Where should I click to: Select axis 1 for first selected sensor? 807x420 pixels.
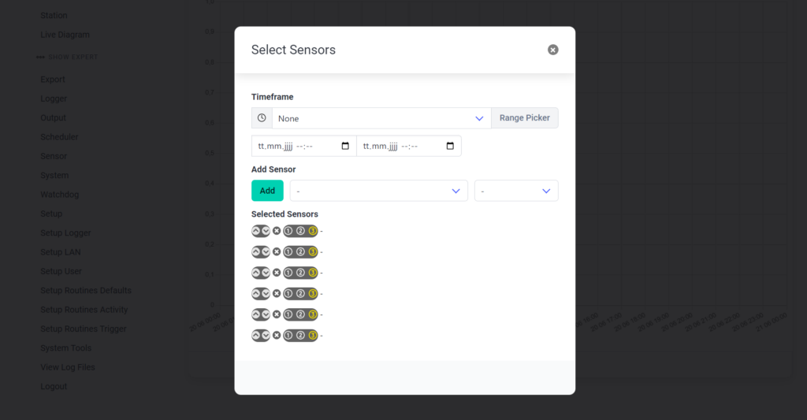click(288, 231)
